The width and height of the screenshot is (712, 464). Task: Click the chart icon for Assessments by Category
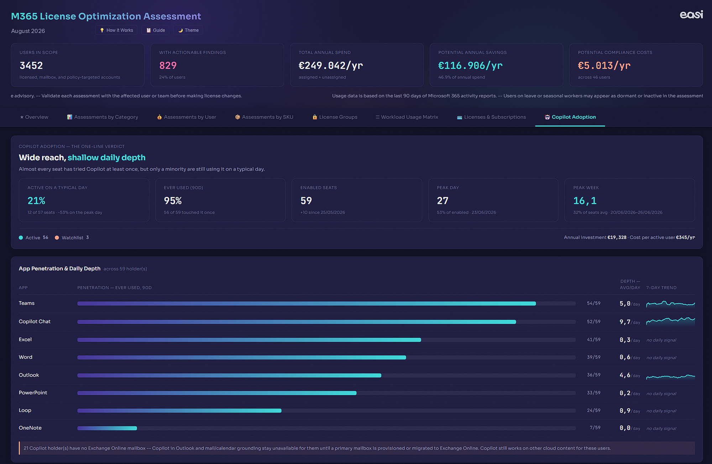(x=70, y=117)
